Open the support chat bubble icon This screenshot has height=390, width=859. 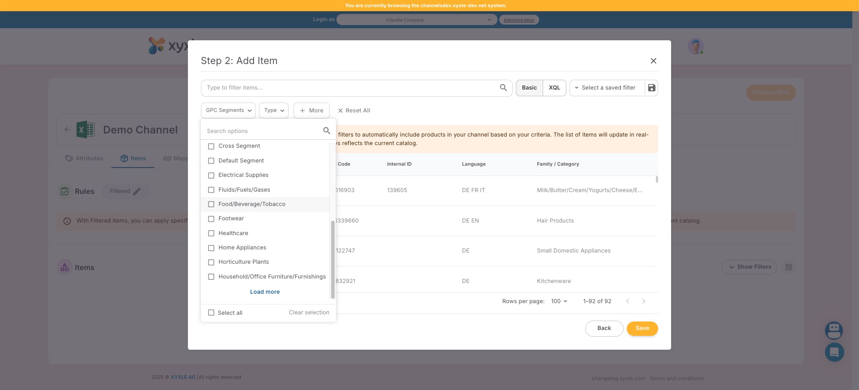834,352
